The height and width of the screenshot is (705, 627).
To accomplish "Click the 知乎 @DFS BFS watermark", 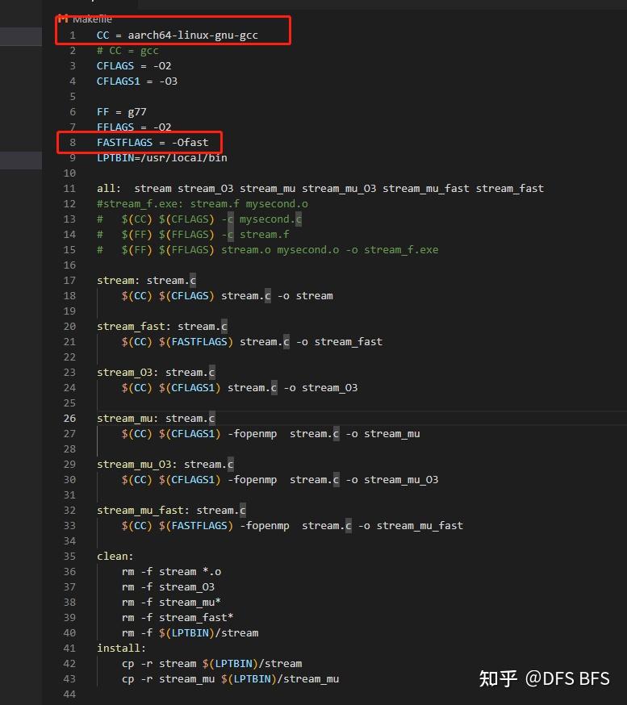I will pyautogui.click(x=544, y=678).
